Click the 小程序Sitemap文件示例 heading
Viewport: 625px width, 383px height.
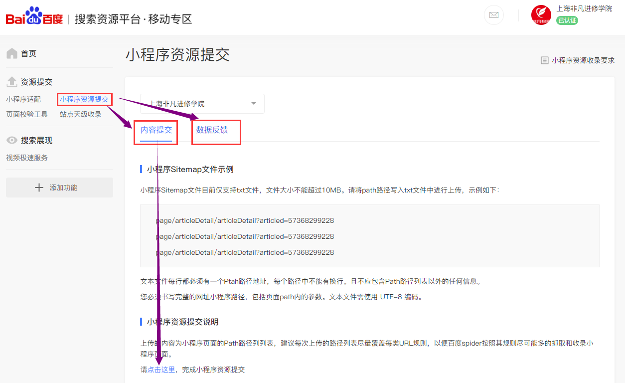pyautogui.click(x=190, y=170)
